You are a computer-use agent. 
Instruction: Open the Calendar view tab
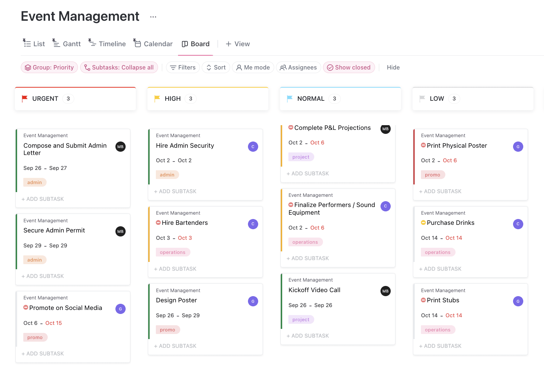click(x=153, y=44)
